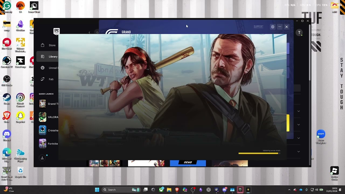Select the Zoom Workplace desktop icon
The width and height of the screenshot is (345, 194).
pos(321,137)
